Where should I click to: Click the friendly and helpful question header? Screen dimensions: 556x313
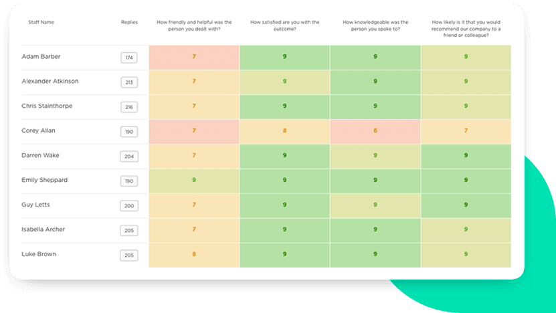pyautogui.click(x=194, y=25)
